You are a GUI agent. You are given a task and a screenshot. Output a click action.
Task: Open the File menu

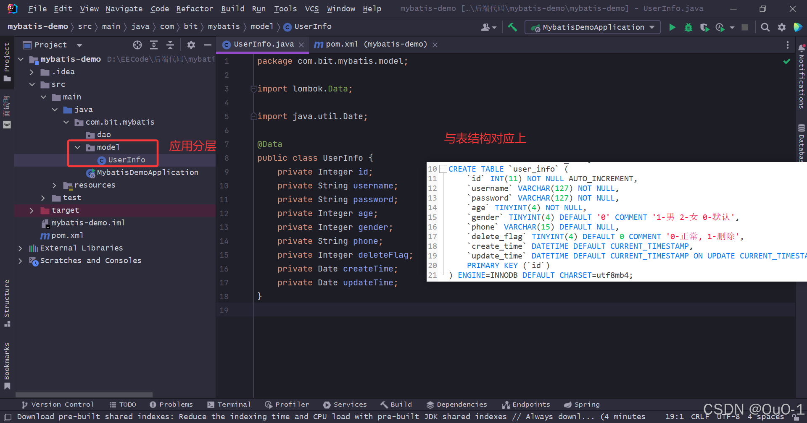coord(37,9)
